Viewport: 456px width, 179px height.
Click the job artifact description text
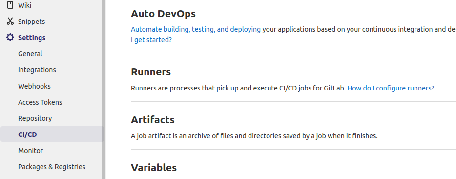(254, 136)
